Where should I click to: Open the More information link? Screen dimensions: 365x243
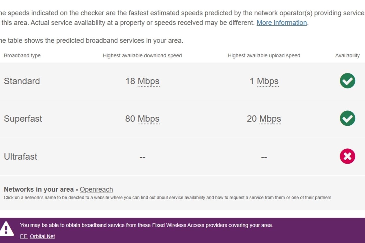[282, 23]
